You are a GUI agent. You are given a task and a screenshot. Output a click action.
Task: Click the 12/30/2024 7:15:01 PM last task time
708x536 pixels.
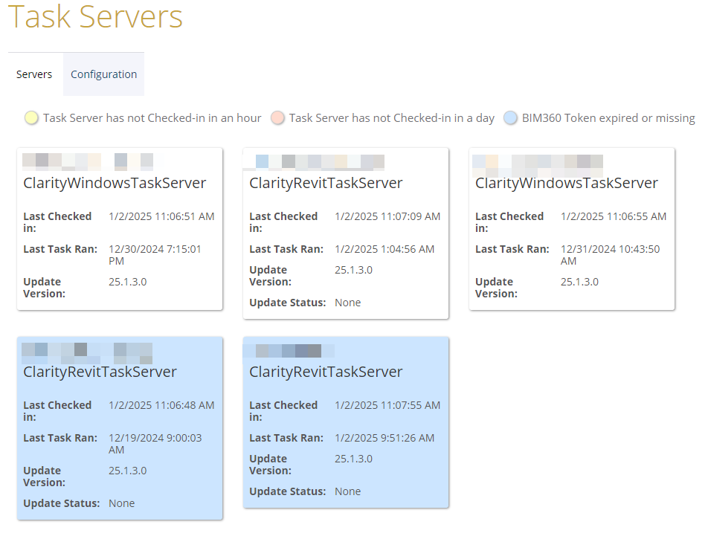pos(155,255)
